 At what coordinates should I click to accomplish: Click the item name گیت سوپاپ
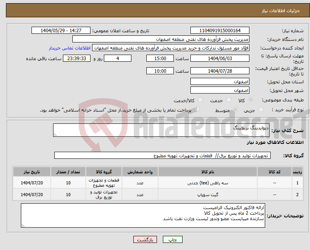(x=208, y=195)
